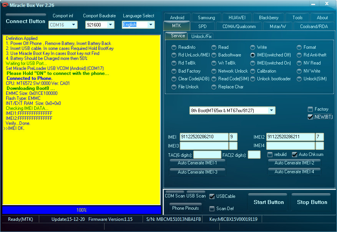This screenshot has width=337, height=232.
Task: Open the About tab
Action: (322, 18)
